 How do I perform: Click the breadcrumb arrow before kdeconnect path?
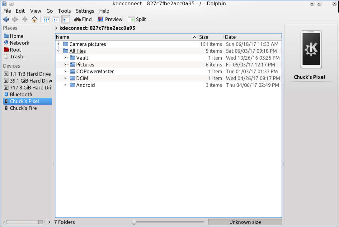tap(56, 28)
